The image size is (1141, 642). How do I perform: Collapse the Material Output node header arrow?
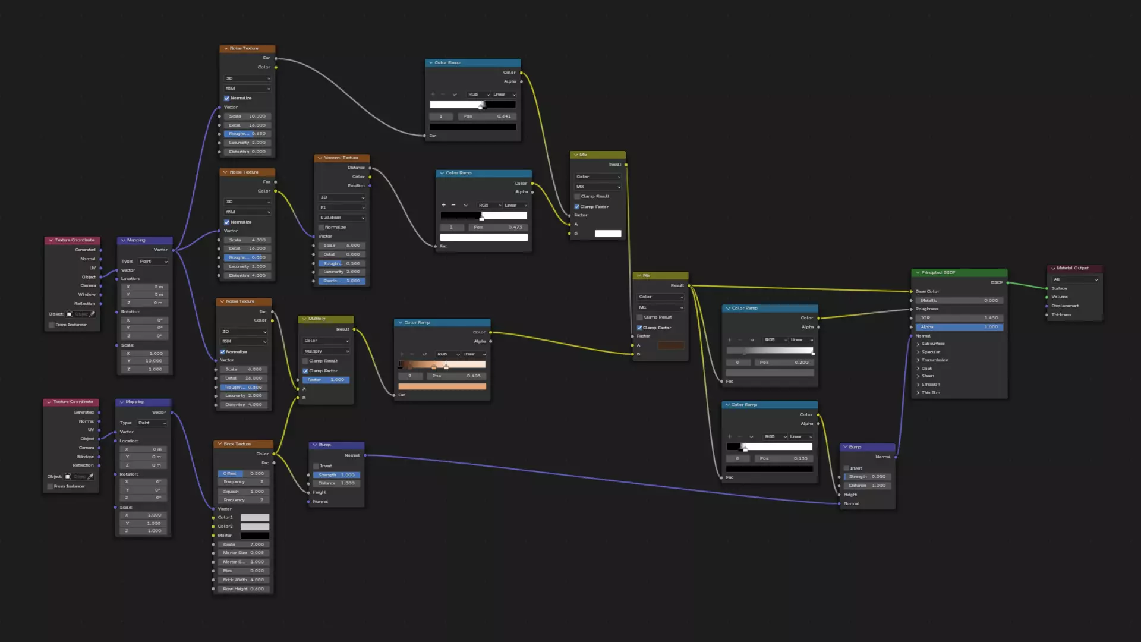tap(1053, 268)
